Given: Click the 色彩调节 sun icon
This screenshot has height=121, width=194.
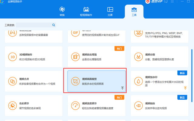Looking at the screenshot, I should coord(12,106).
